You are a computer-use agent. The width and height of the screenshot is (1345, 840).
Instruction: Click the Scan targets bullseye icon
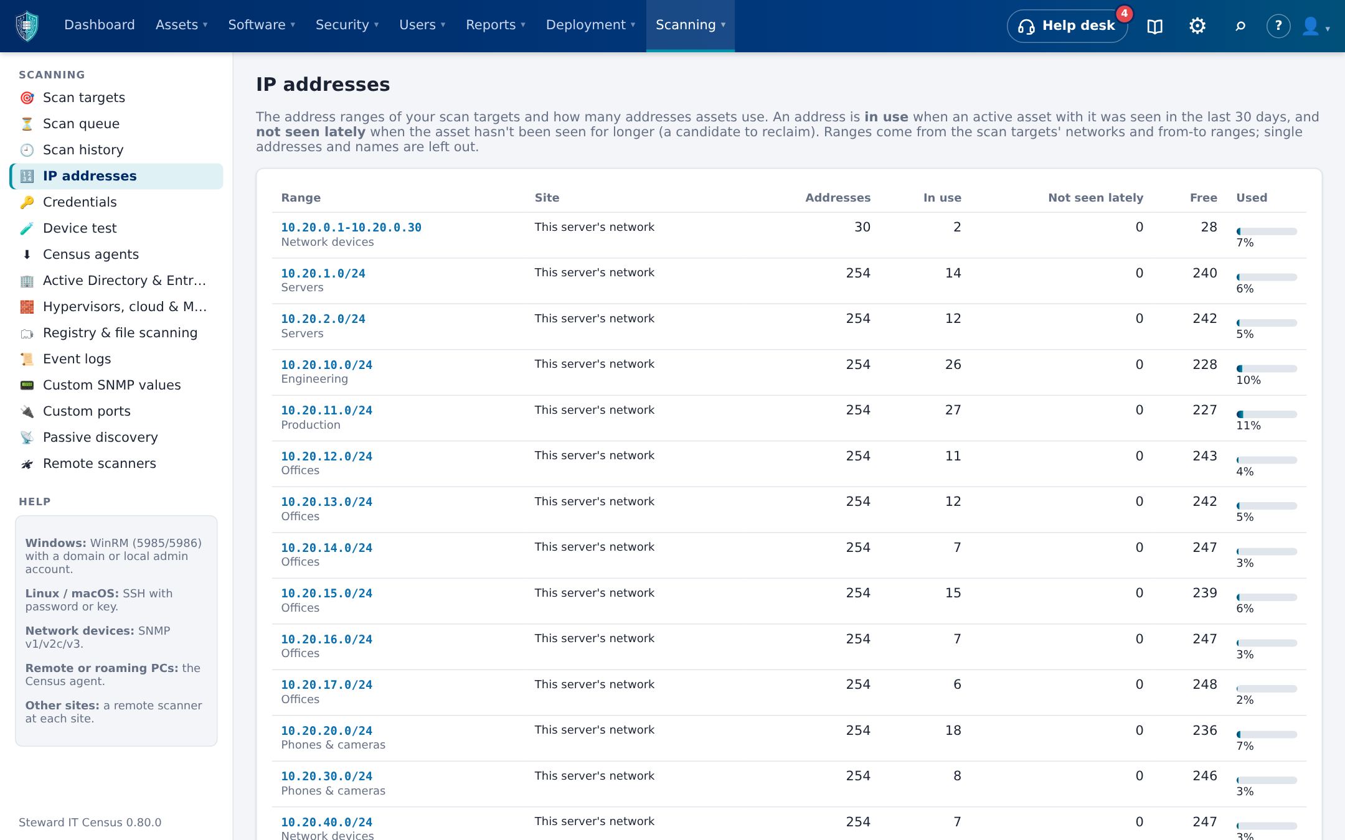coord(27,98)
